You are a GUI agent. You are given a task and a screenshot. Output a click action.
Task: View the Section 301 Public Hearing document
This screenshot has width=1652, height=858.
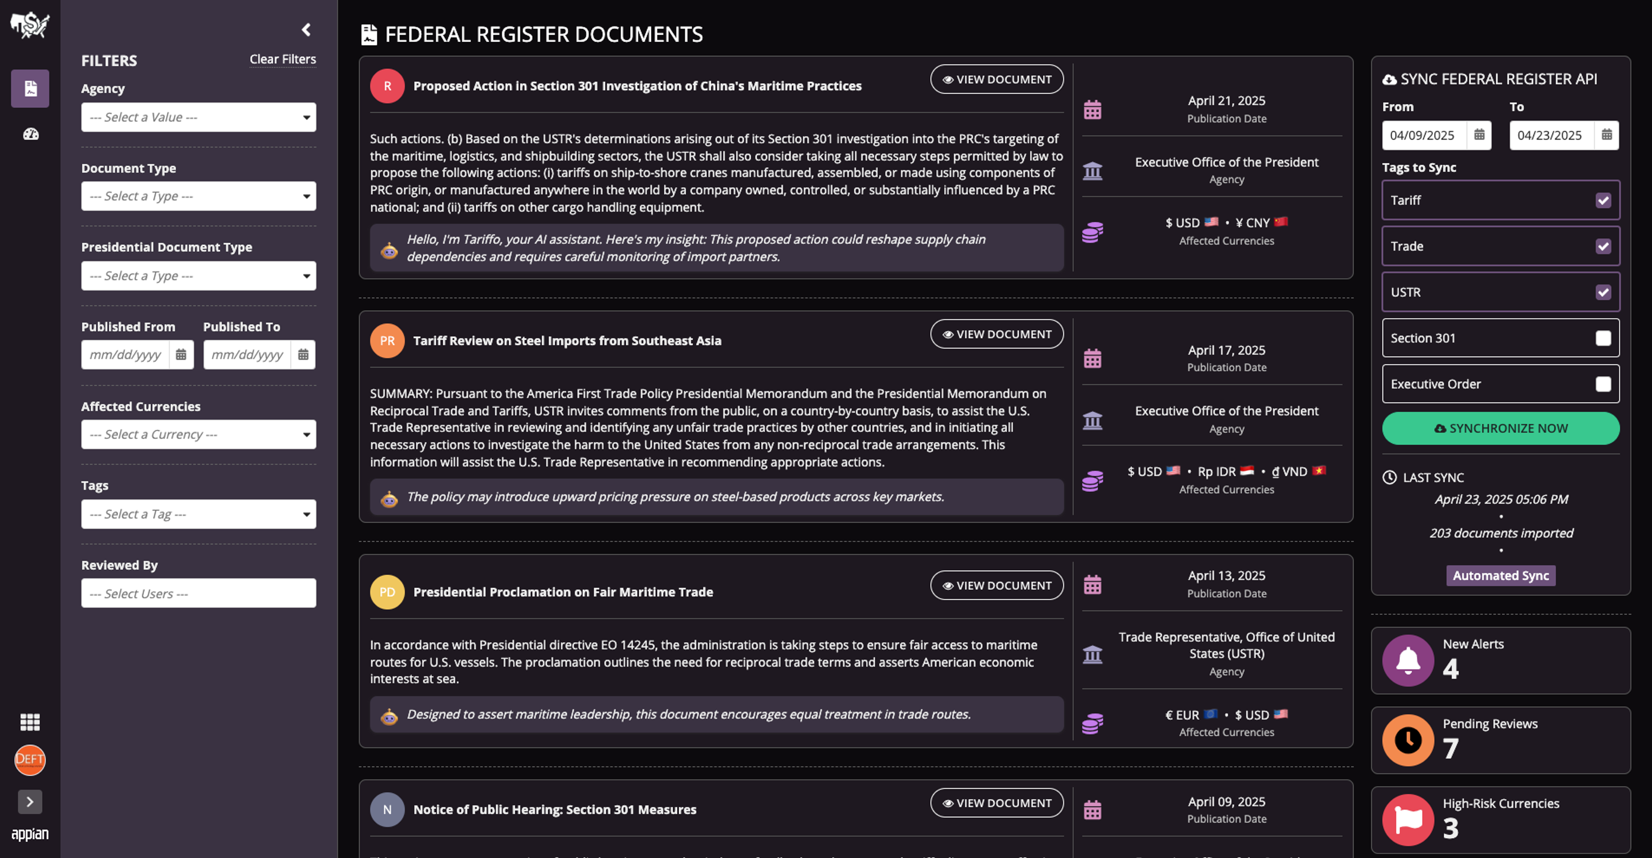(997, 803)
